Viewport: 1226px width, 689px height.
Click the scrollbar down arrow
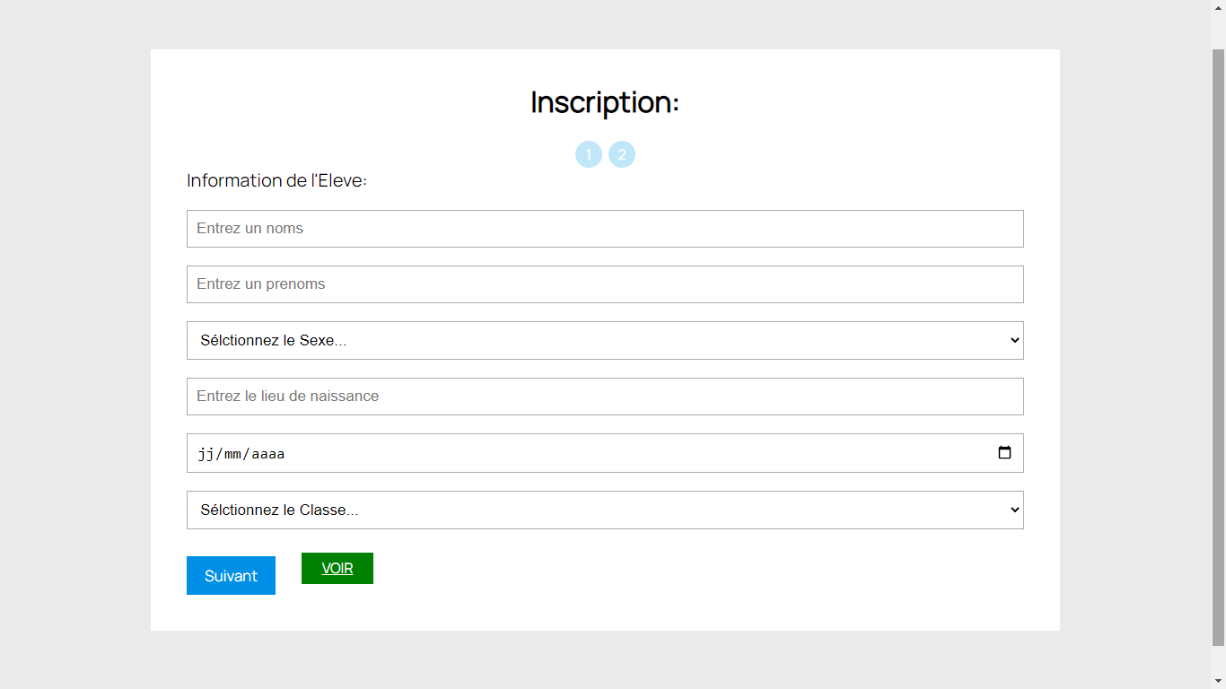1219,680
